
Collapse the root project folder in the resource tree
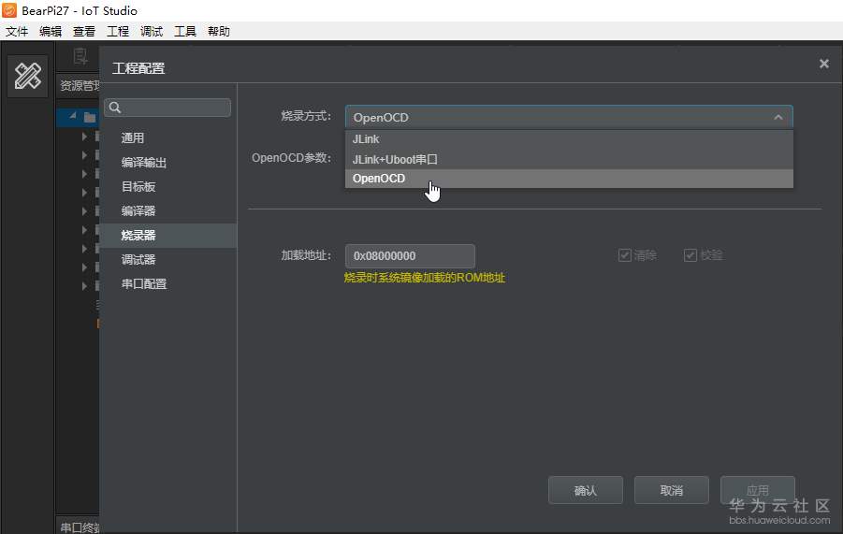(73, 116)
